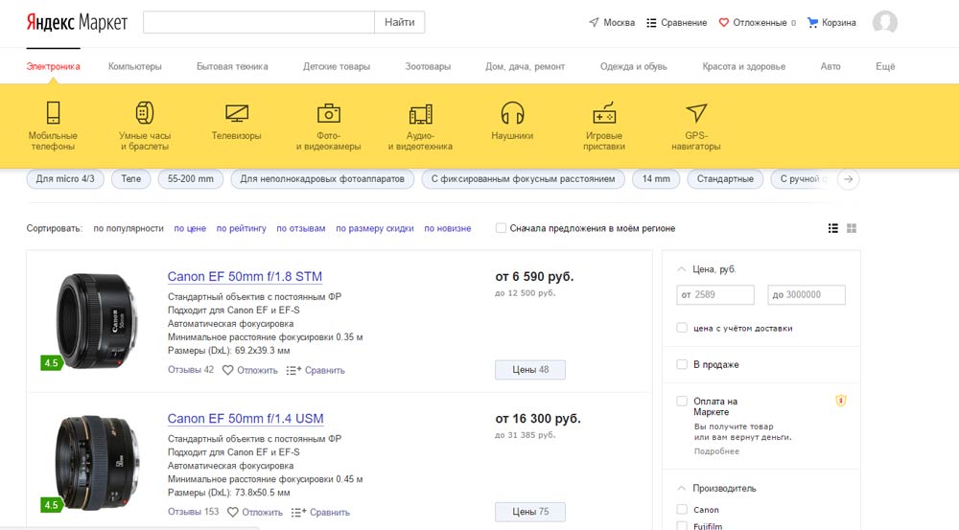This screenshot has height=530, width=959.
Task: Click the minimum price input field
Action: pyautogui.click(x=715, y=295)
